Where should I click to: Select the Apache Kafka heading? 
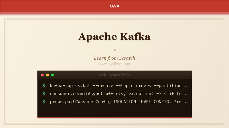point(114,37)
